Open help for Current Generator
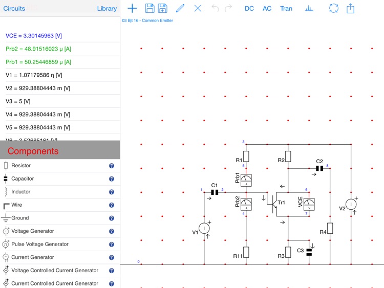 click(112, 257)
